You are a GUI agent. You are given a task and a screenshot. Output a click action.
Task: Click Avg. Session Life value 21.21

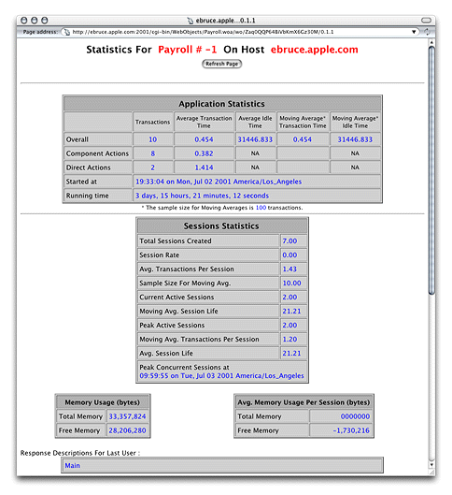point(291,354)
